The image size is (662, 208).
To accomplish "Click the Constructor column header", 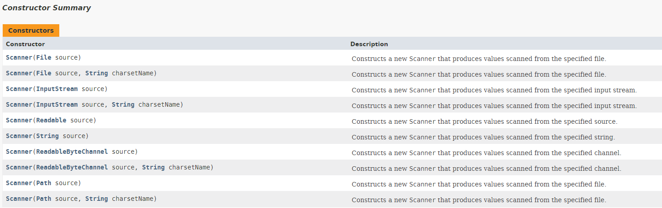I will tap(25, 44).
